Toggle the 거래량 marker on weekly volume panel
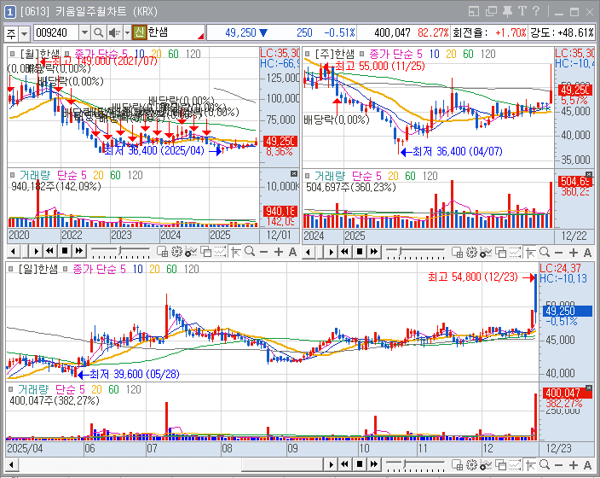Image resolution: width=600 pixels, height=478 pixels. (x=307, y=176)
